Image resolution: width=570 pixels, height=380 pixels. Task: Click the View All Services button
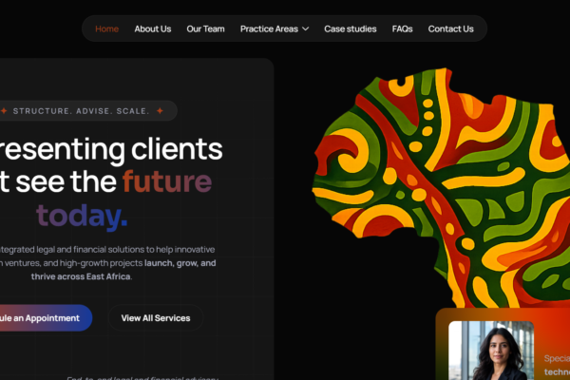pos(156,318)
